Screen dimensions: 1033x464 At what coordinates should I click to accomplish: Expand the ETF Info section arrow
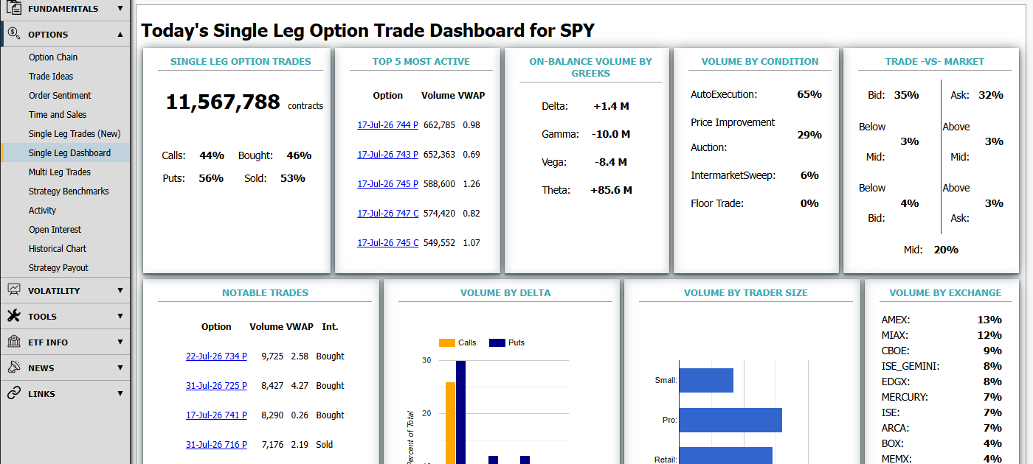pyautogui.click(x=120, y=342)
